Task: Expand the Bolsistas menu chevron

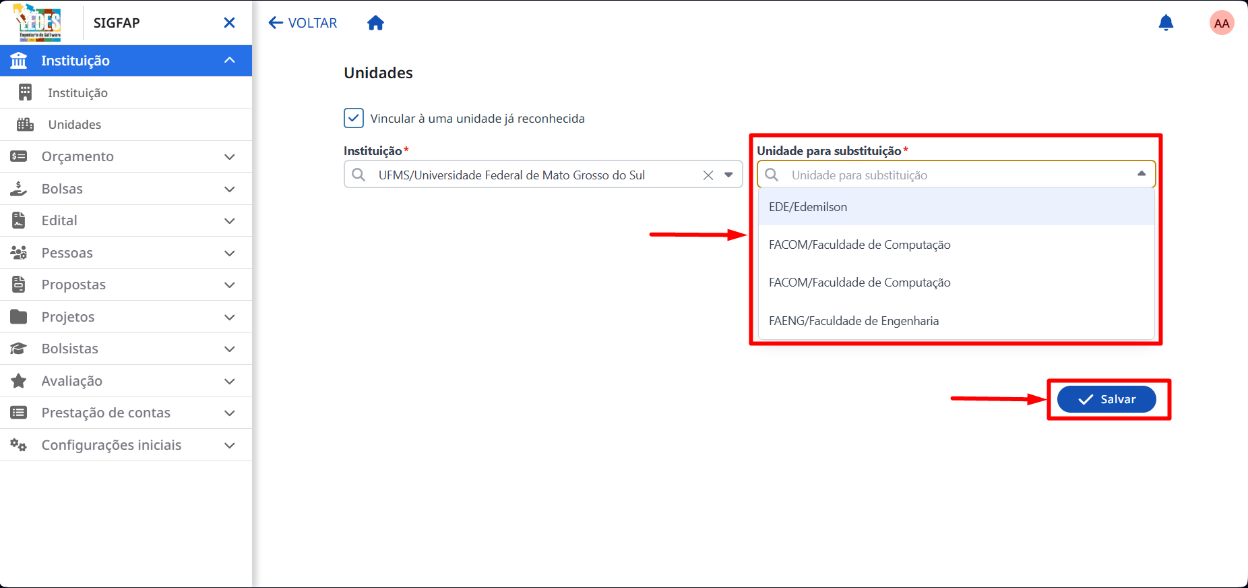Action: 230,349
